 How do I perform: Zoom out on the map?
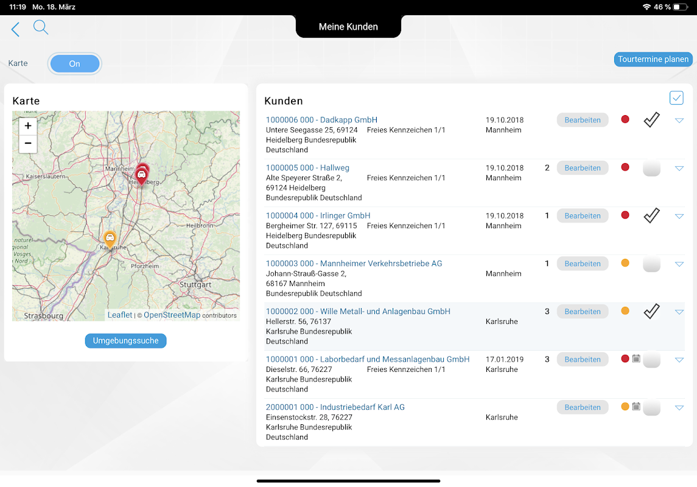point(28,143)
